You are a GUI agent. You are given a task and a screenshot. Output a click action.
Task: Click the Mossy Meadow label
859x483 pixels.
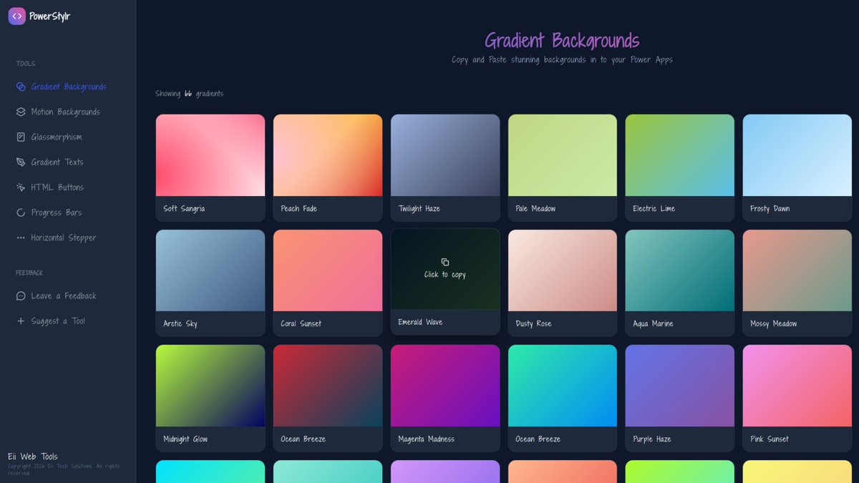(773, 324)
